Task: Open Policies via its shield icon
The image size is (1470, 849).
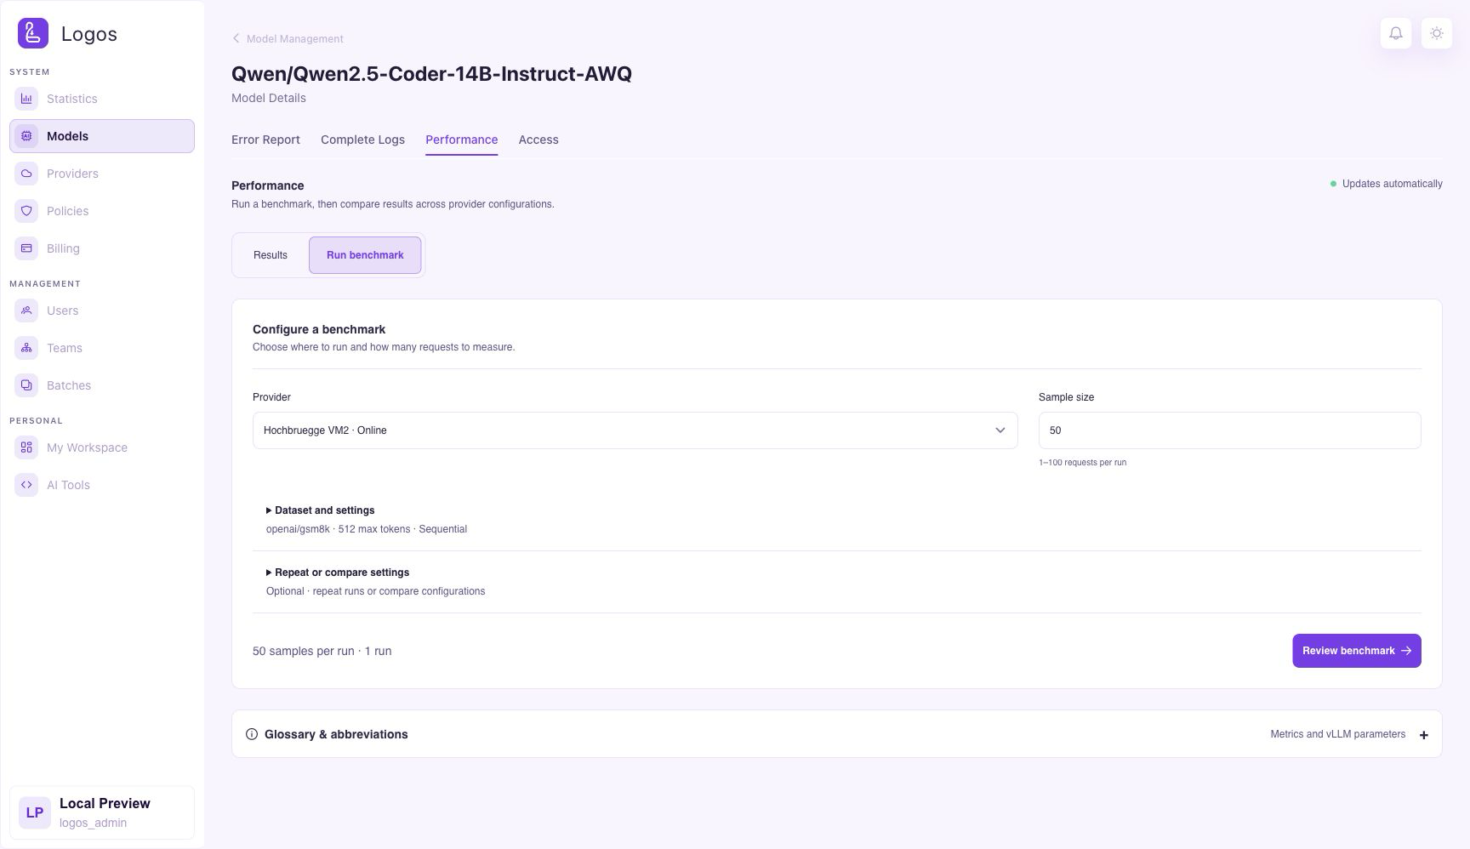Action: pos(26,211)
